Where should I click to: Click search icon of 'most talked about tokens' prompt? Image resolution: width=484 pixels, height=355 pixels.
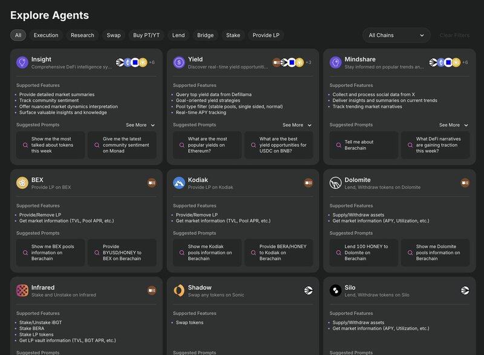pyautogui.click(x=25, y=145)
